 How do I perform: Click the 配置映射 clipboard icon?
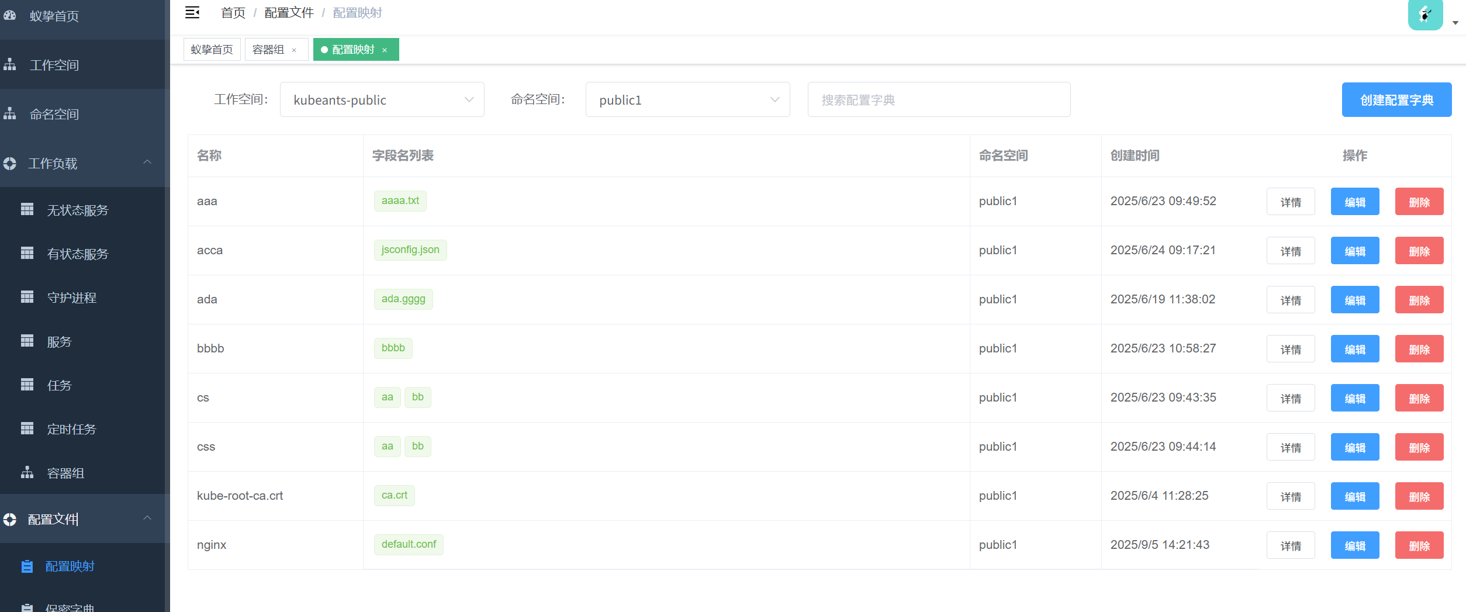coord(27,566)
